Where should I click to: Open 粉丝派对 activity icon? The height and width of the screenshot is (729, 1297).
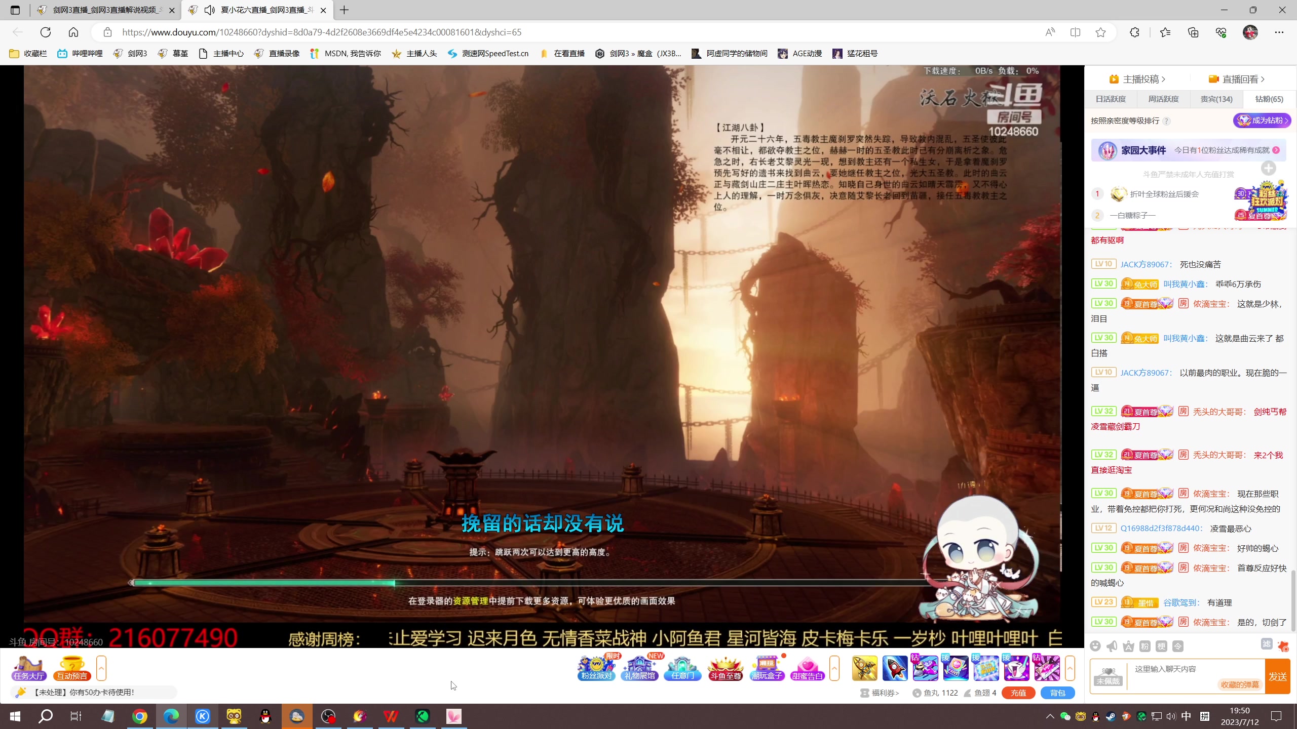[596, 668]
